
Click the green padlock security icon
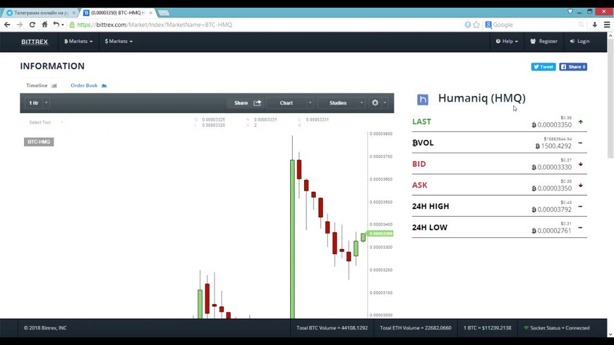click(x=72, y=25)
